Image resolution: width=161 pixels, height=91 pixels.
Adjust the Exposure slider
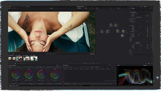pyautogui.click(x=140, y=27)
